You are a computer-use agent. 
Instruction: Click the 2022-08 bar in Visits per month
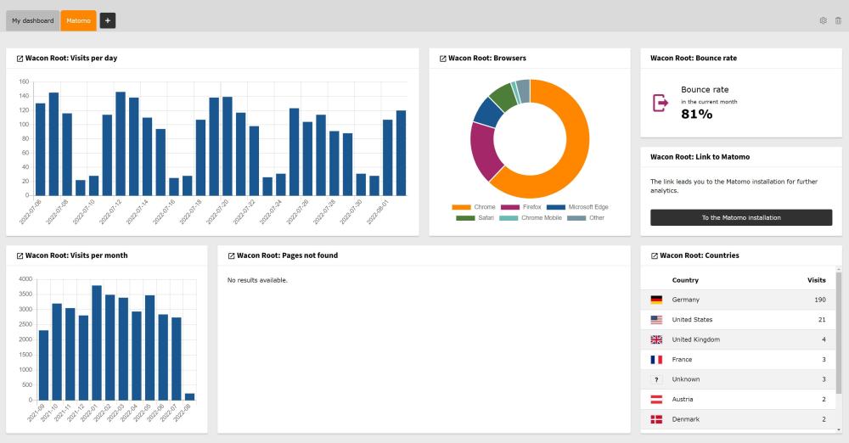[189, 397]
